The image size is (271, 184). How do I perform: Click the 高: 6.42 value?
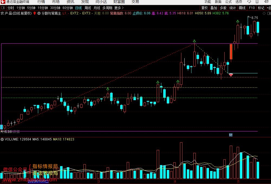pos(158,13)
